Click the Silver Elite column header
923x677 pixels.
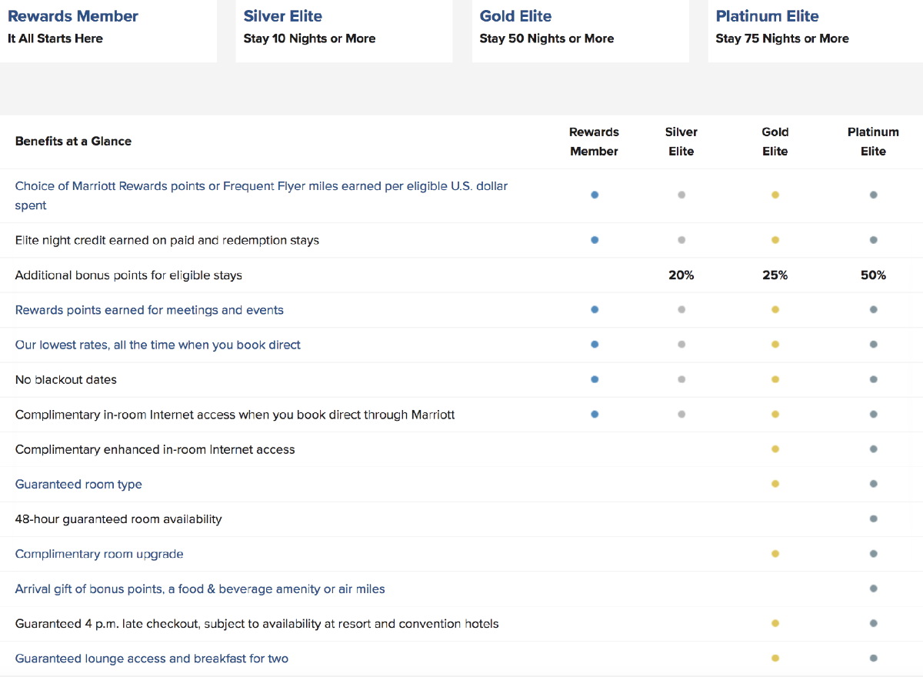point(681,142)
